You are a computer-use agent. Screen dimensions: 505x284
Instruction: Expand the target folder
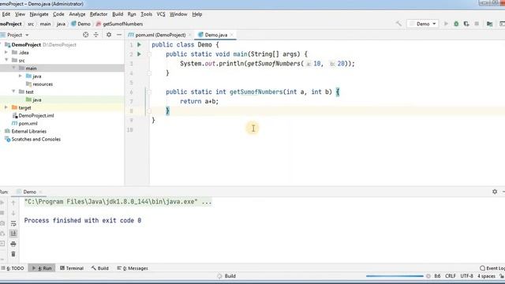[6, 107]
